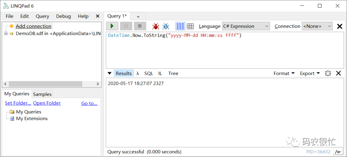Switch to the lambda tab
This screenshot has height=157, width=347.
tap(138, 73)
